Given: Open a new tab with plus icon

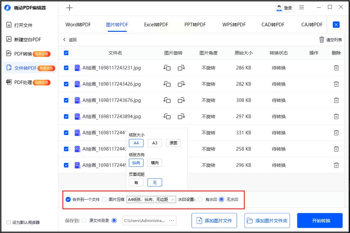Looking at the screenshot, I should 69,8.
